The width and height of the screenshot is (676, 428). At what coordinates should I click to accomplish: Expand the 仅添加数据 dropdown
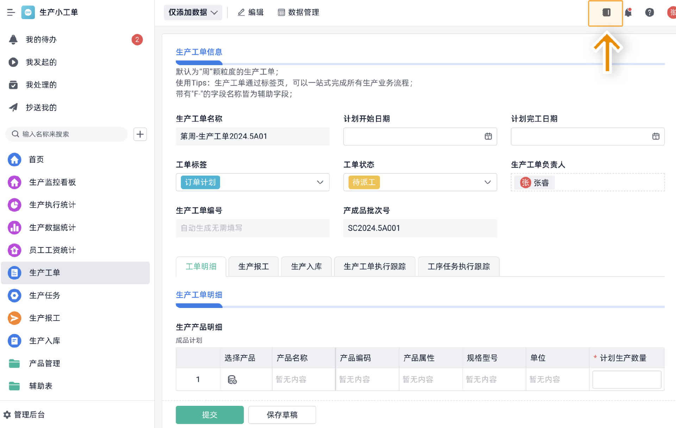pos(193,12)
